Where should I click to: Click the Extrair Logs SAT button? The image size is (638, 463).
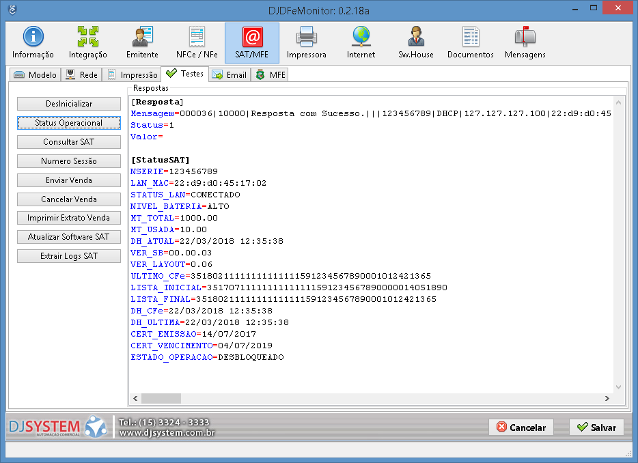[69, 256]
